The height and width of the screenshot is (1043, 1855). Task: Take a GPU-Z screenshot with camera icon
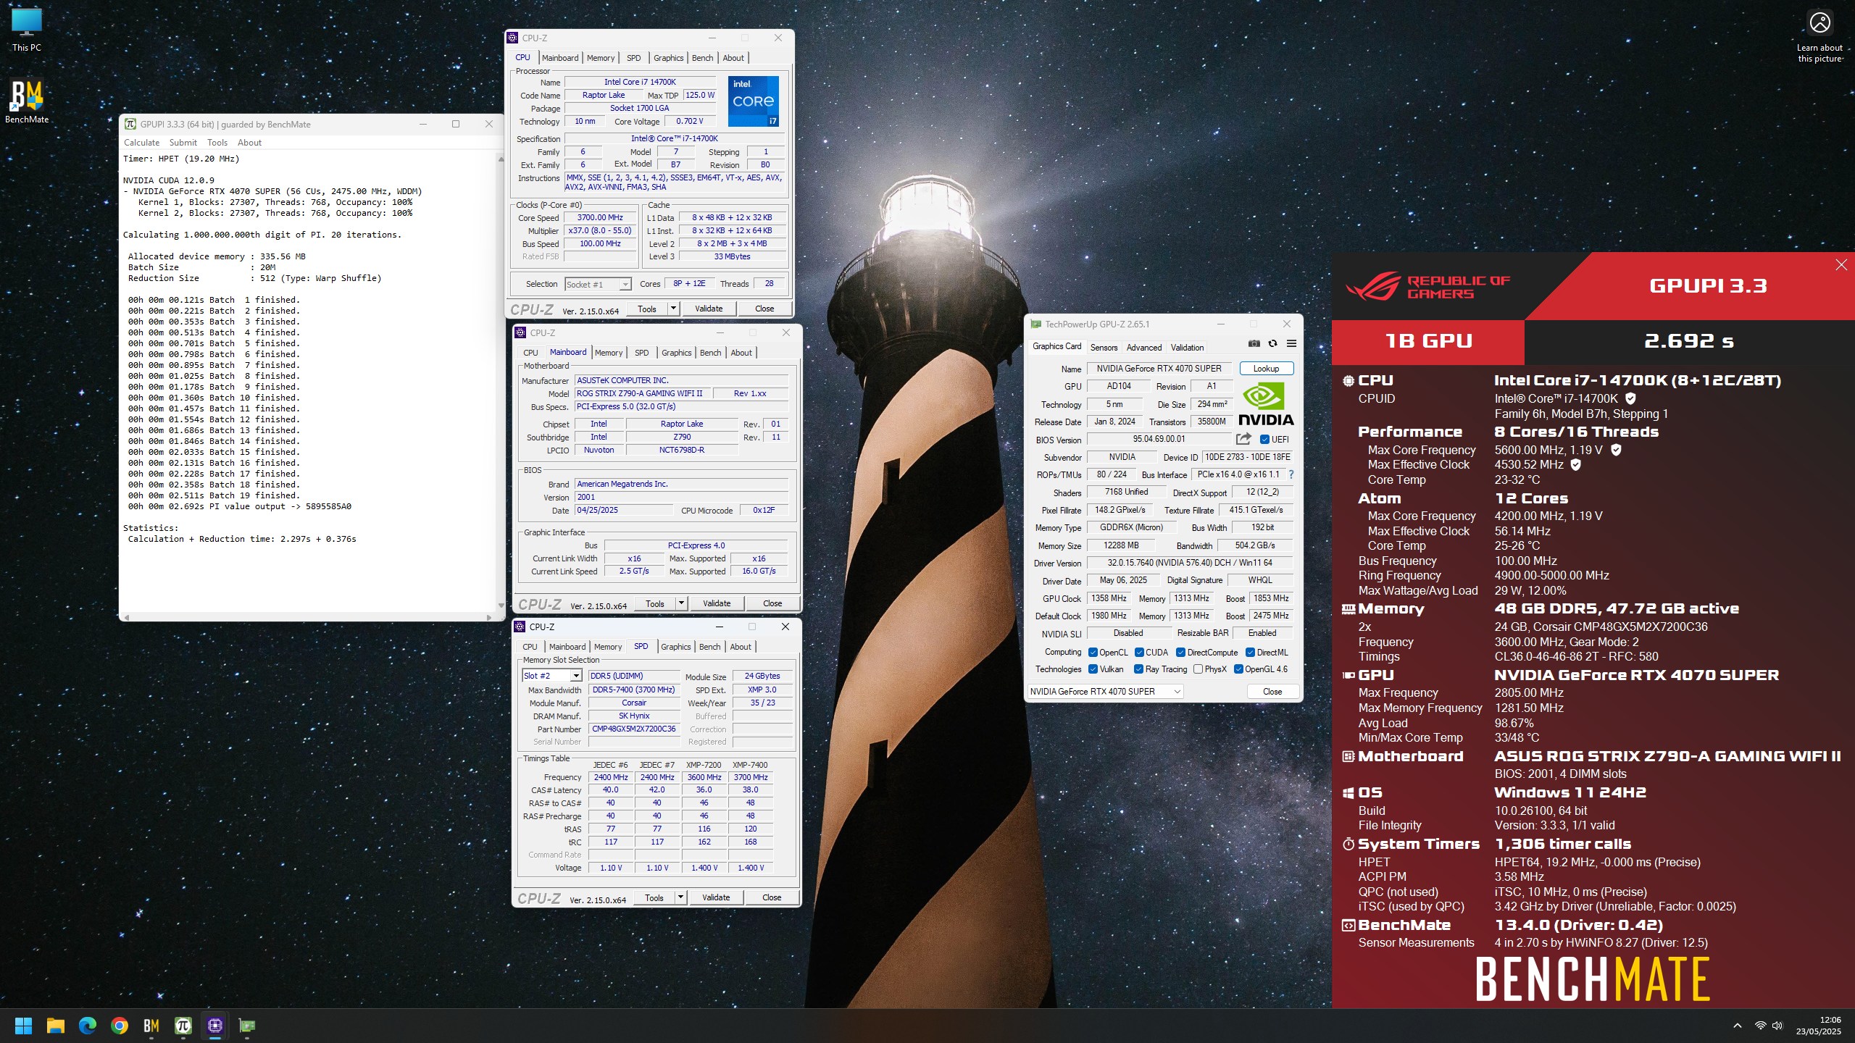point(1254,344)
